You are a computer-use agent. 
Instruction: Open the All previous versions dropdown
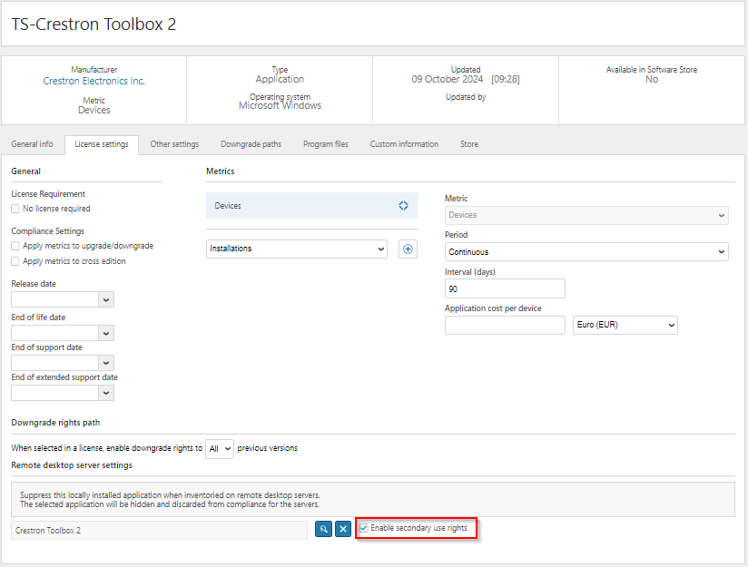[x=220, y=449]
